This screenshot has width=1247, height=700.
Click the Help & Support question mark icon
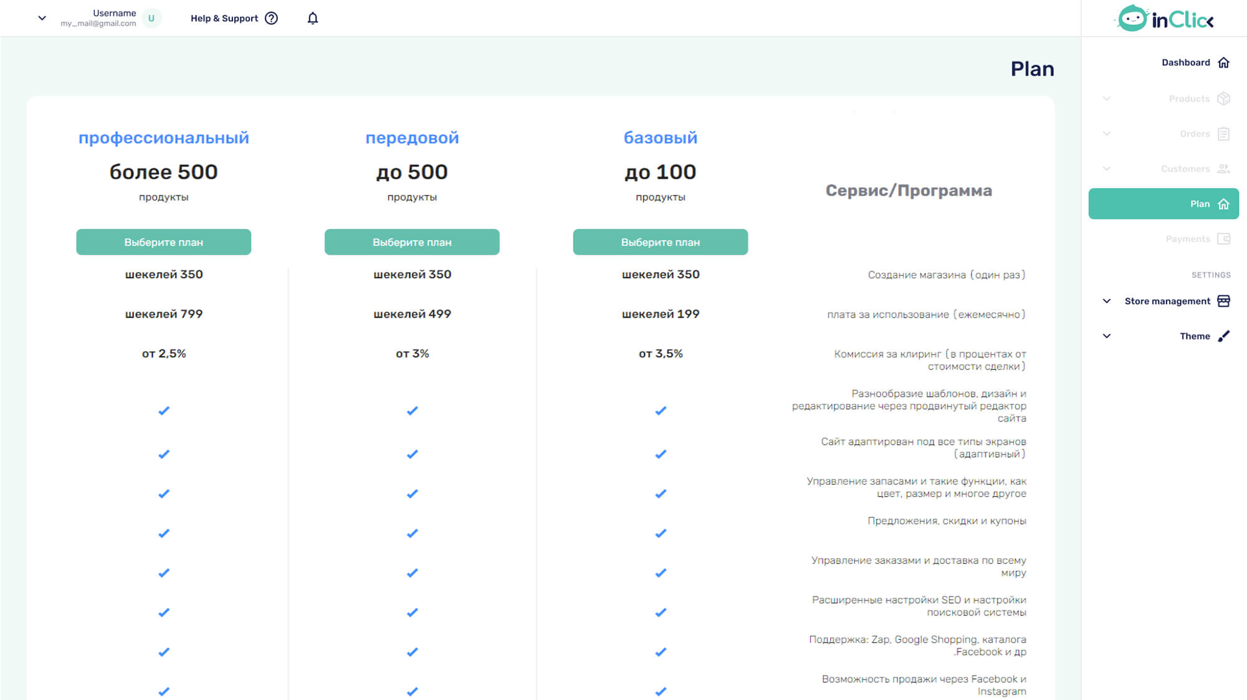point(271,18)
